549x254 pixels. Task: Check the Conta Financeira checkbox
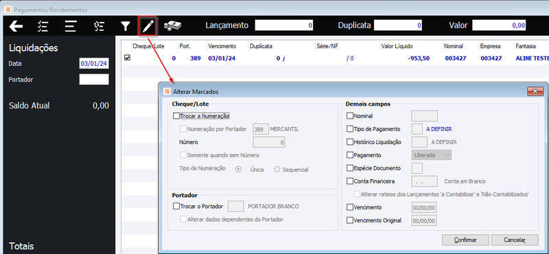click(x=350, y=181)
